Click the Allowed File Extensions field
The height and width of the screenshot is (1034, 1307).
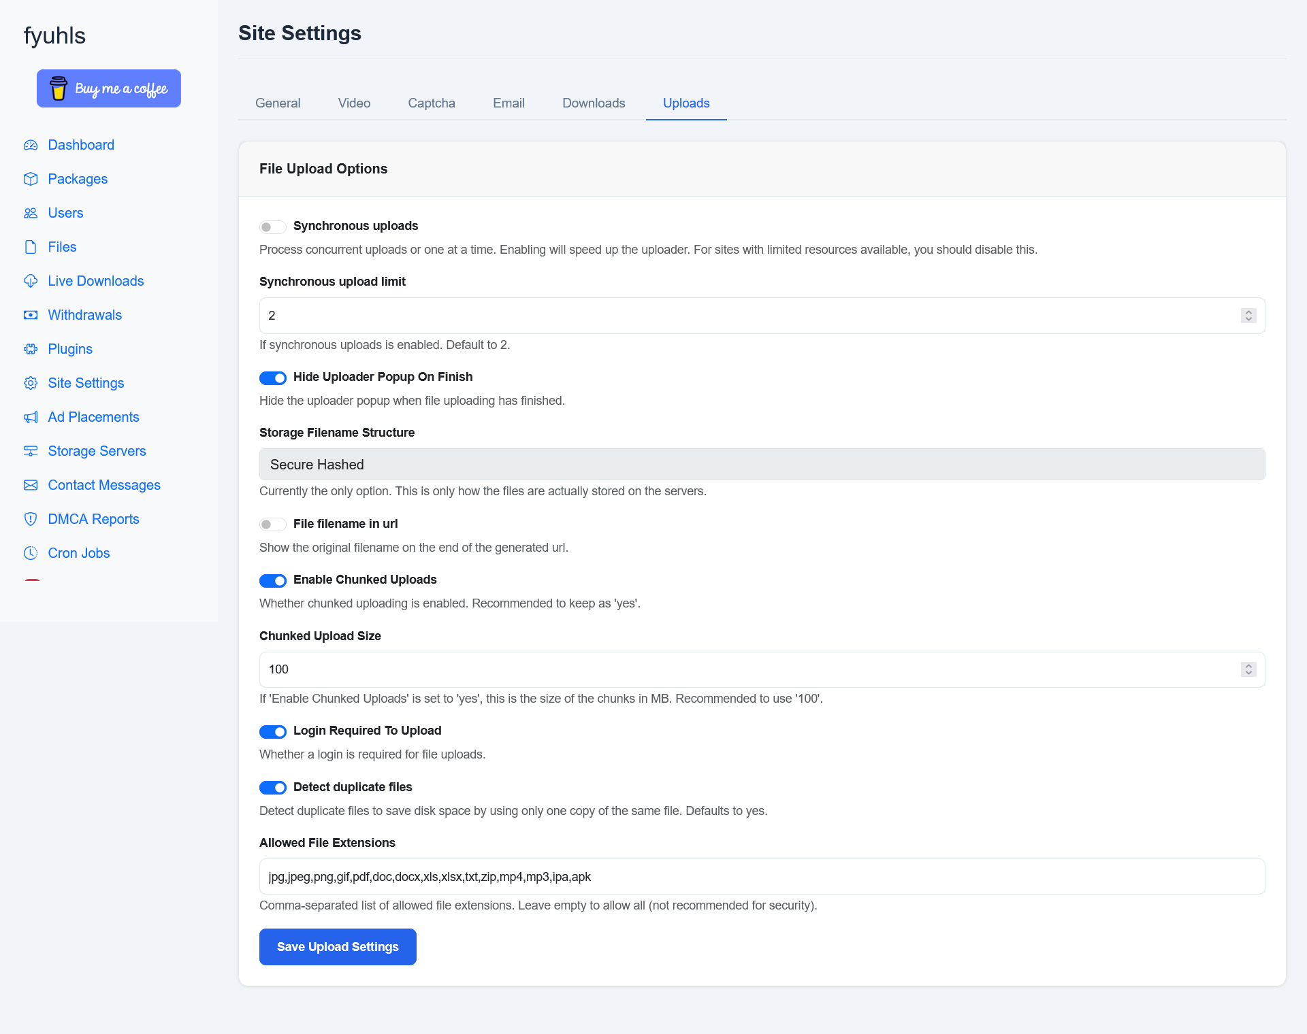(762, 877)
